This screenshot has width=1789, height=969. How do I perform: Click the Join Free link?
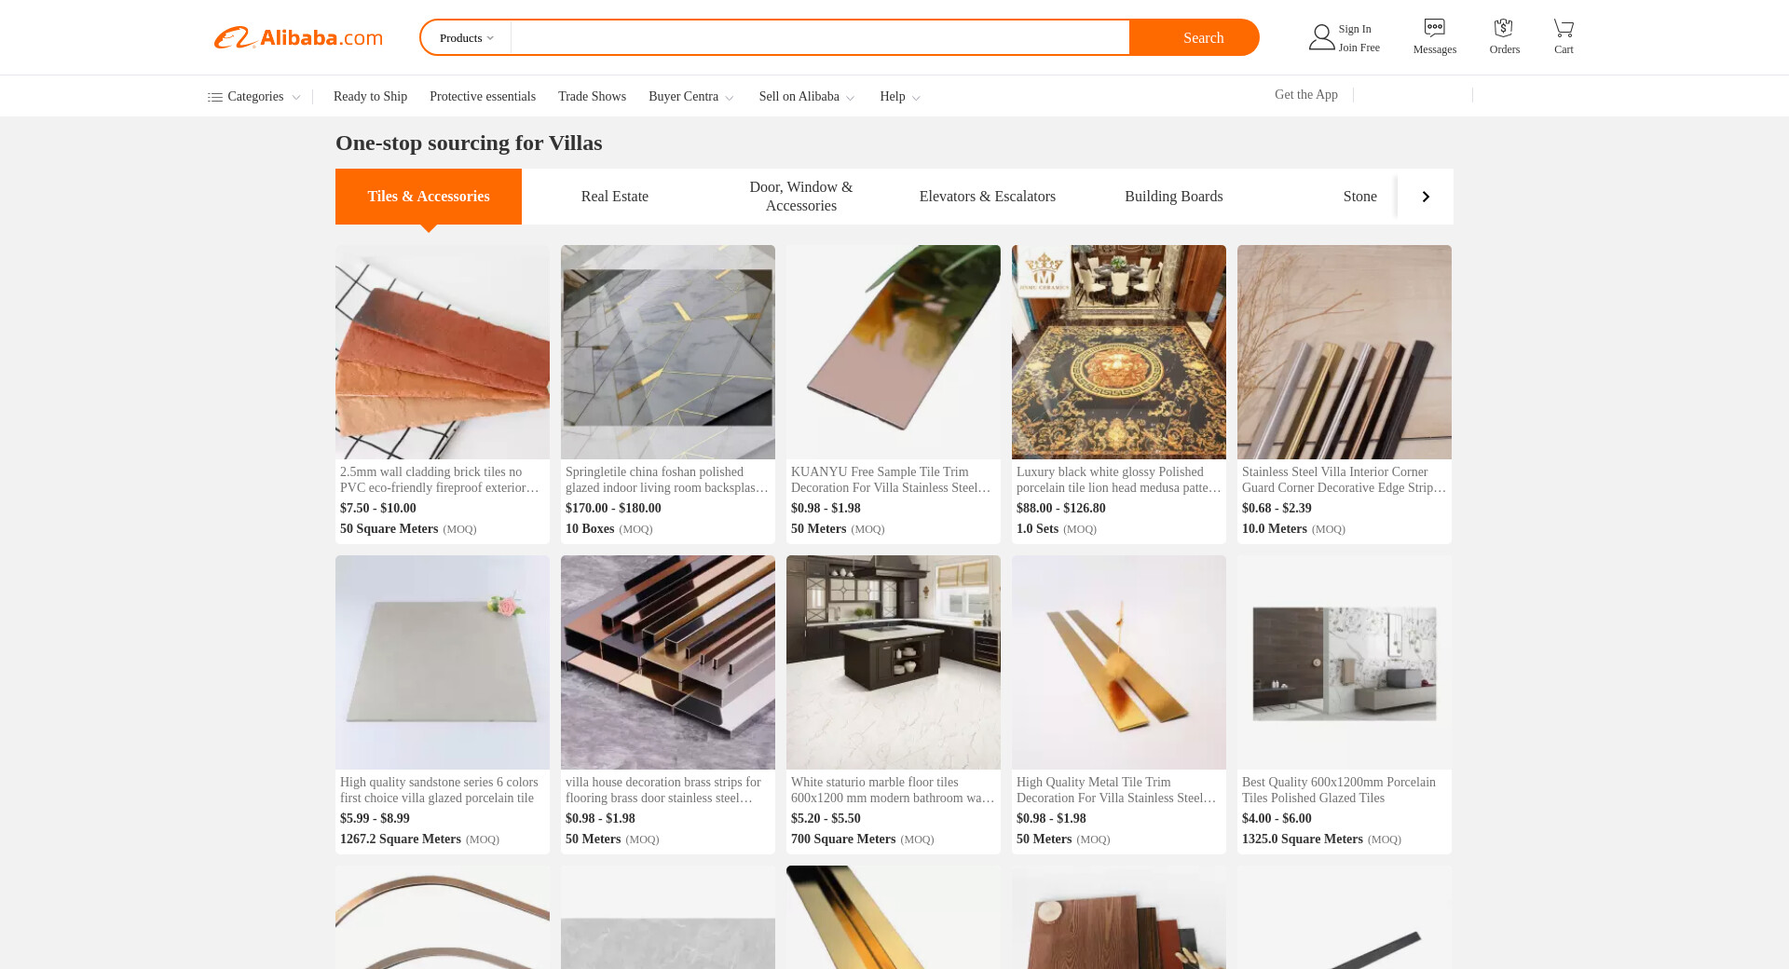[1359, 48]
